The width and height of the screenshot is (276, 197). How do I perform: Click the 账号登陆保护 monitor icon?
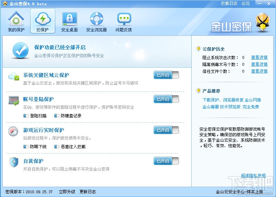[x=14, y=100]
